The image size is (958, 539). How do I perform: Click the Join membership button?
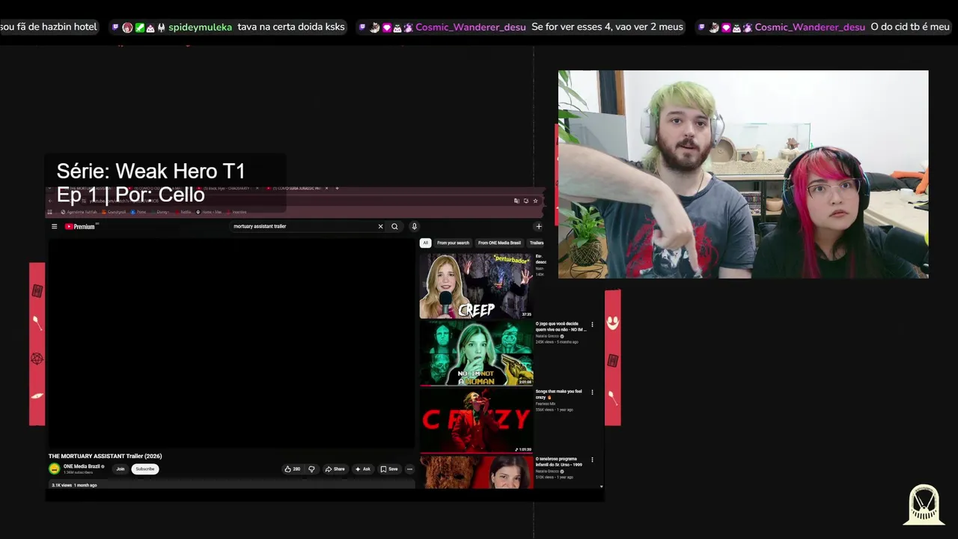pos(120,469)
